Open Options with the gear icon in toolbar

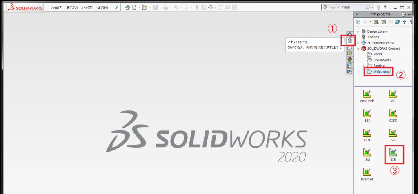[x=210, y=7]
